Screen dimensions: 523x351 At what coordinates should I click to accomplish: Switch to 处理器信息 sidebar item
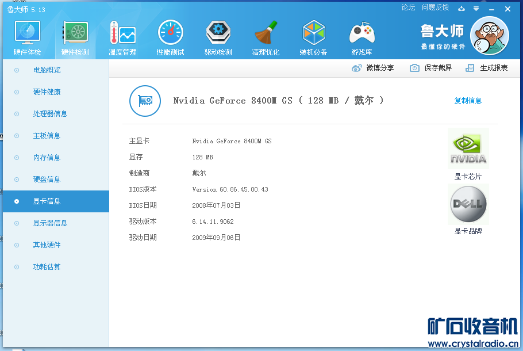point(50,114)
